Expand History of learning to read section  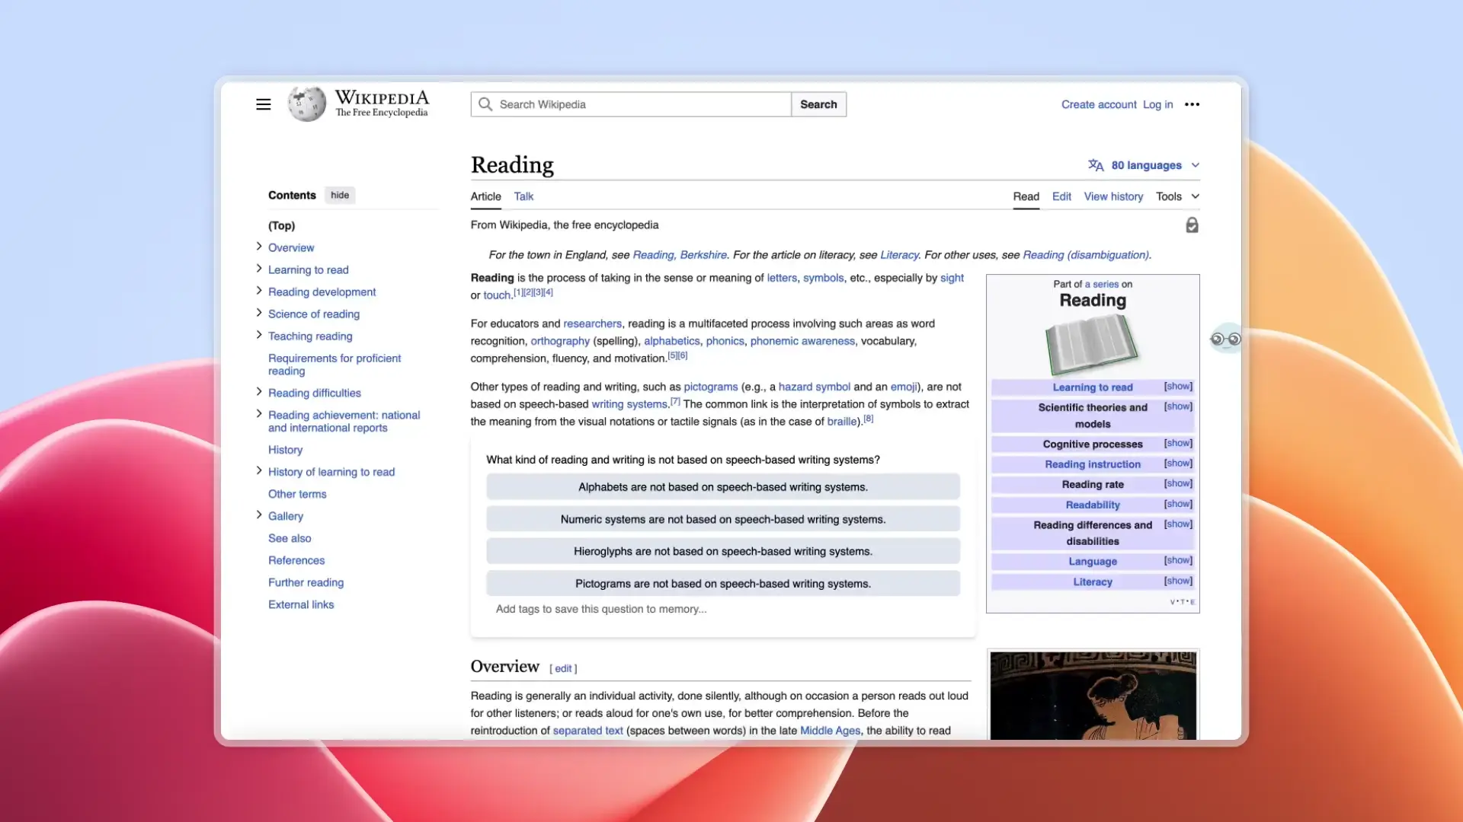(x=259, y=471)
